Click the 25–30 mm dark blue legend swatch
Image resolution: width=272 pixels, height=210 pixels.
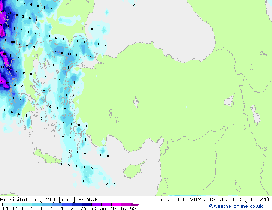pyautogui.click(x=87, y=204)
